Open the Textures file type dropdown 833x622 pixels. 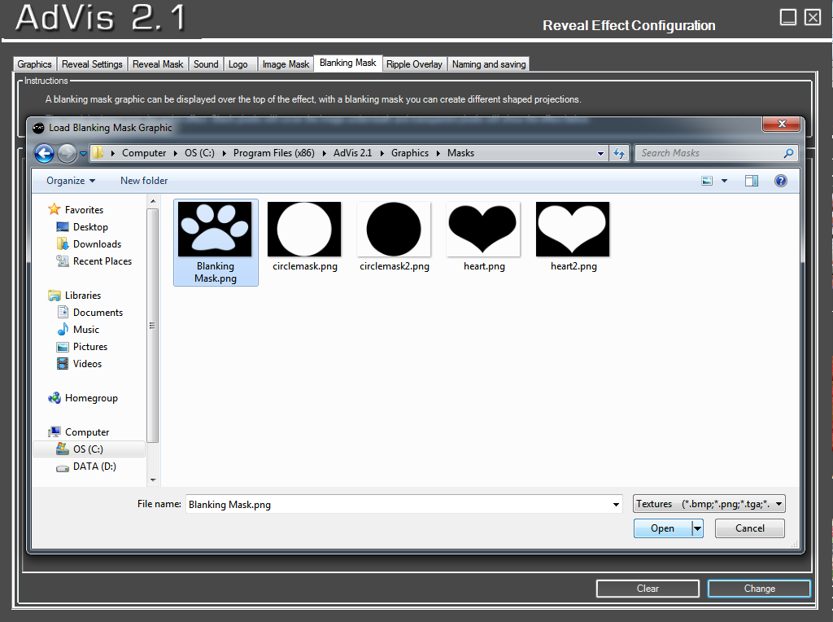point(709,504)
